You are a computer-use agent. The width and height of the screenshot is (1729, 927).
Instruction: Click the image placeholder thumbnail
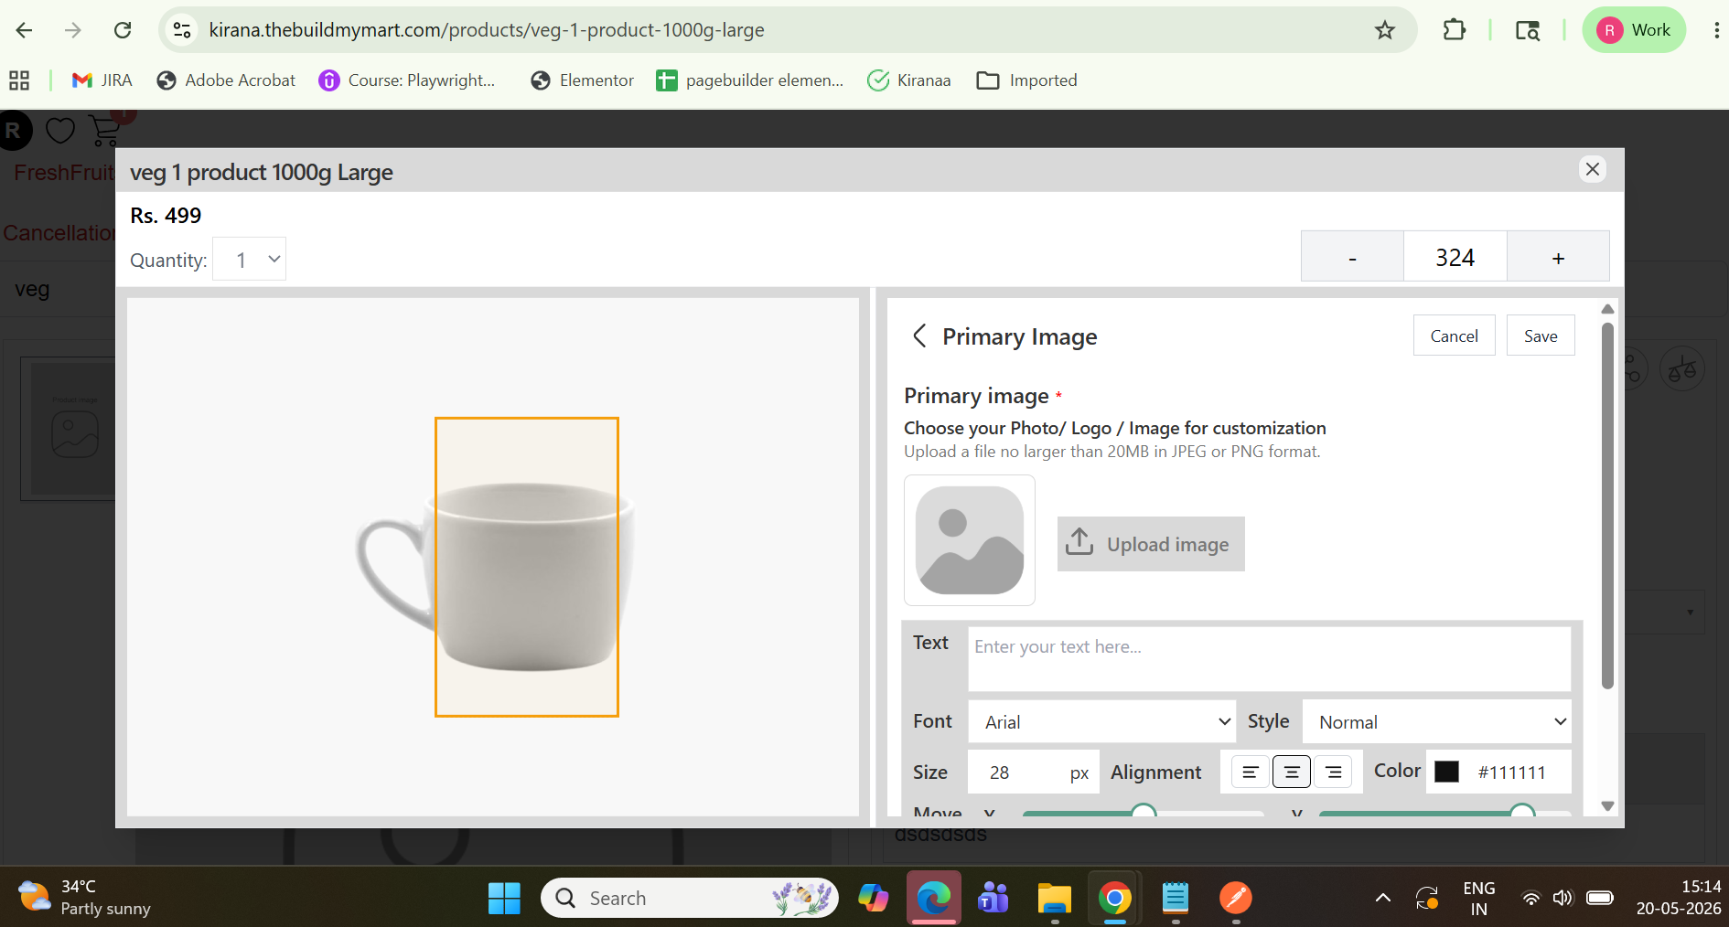970,540
